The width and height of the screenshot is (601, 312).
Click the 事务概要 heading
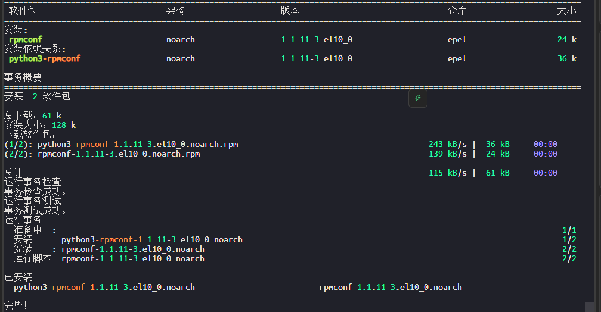click(23, 77)
